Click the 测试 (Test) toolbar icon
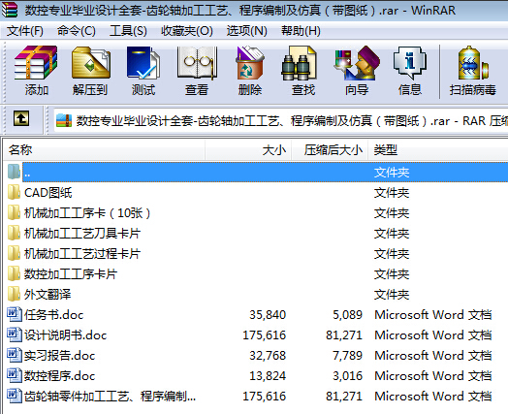 pyautogui.click(x=143, y=63)
